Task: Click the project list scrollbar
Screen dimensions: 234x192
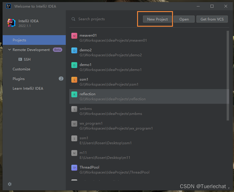Action: [x=228, y=76]
